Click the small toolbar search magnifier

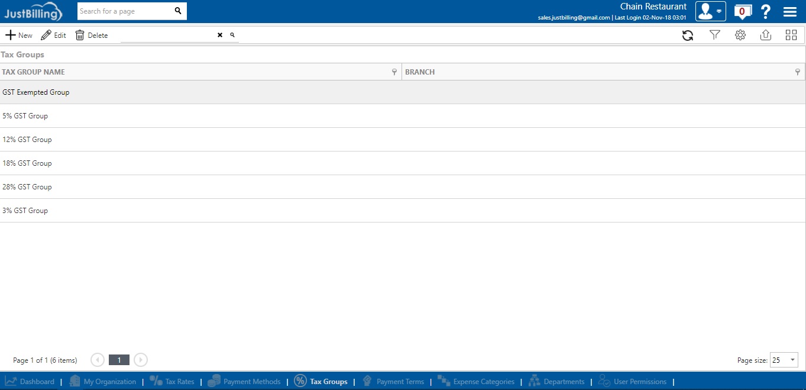click(232, 36)
